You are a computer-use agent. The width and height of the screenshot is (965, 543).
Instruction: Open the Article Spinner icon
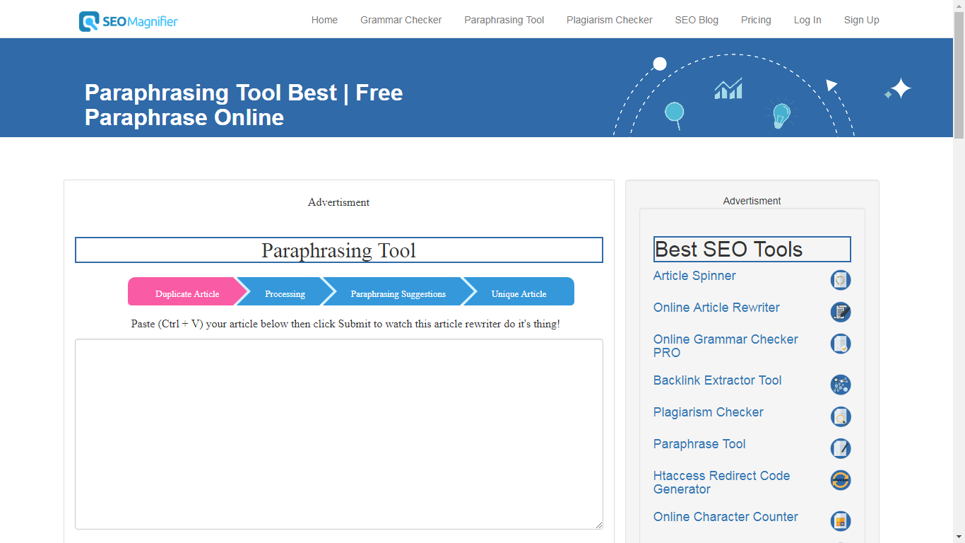(x=841, y=280)
